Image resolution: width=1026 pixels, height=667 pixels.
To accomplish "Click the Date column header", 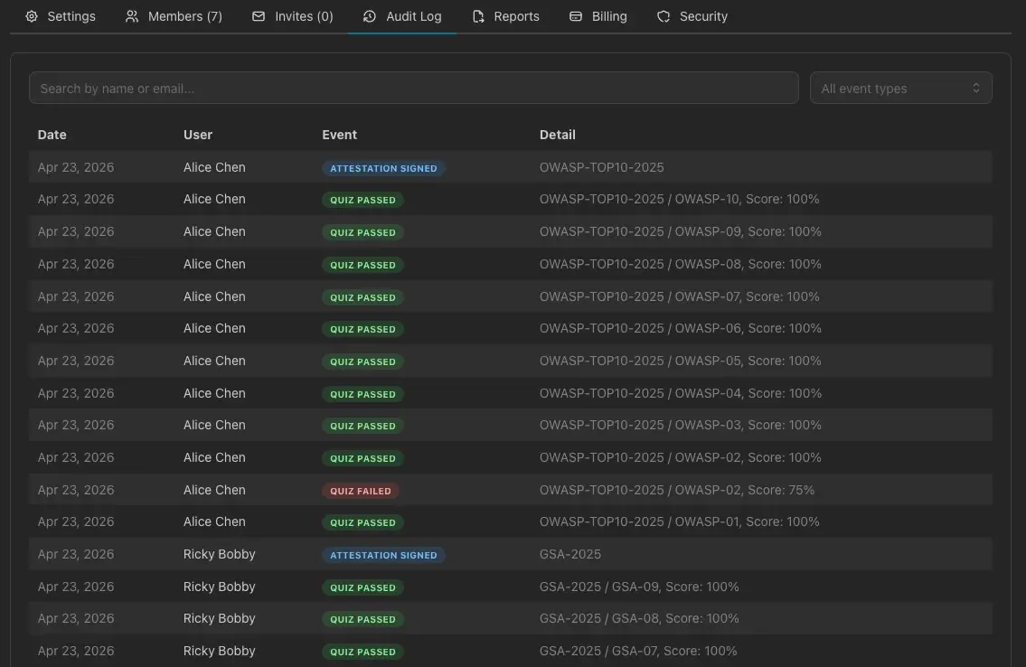I will coord(52,135).
